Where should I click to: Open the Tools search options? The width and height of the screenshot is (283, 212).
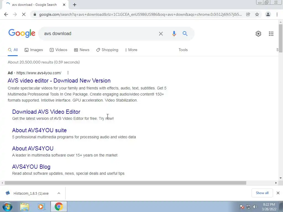pyautogui.click(x=183, y=50)
